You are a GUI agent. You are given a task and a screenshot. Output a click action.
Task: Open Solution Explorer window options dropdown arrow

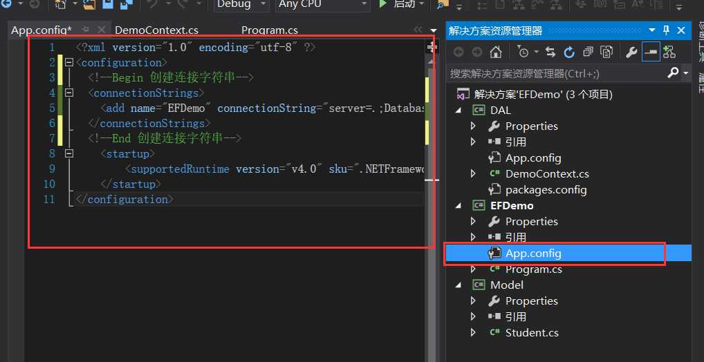[652, 30]
